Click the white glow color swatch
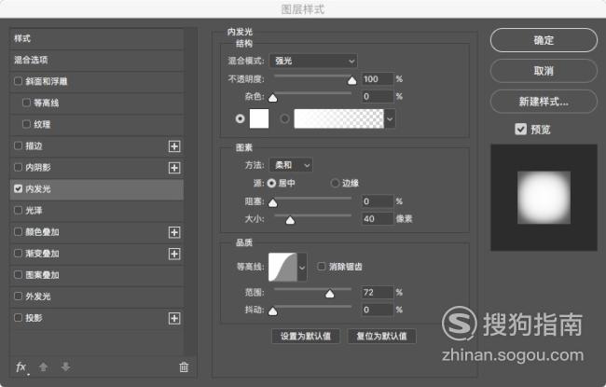The image size is (606, 387). point(259,118)
